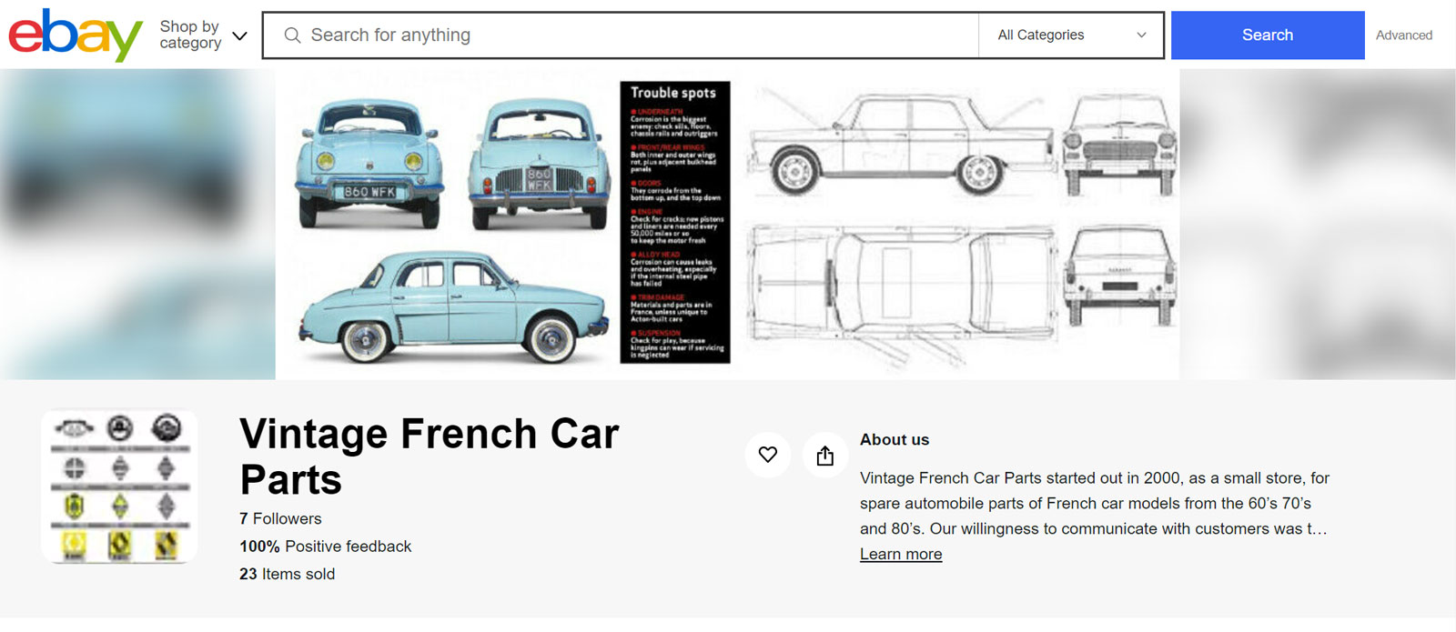Click the Vintage French Car Parts store logo

coord(119,487)
